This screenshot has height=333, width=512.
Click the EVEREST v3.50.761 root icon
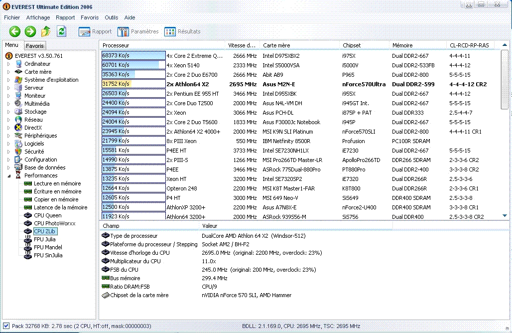tap(9, 56)
